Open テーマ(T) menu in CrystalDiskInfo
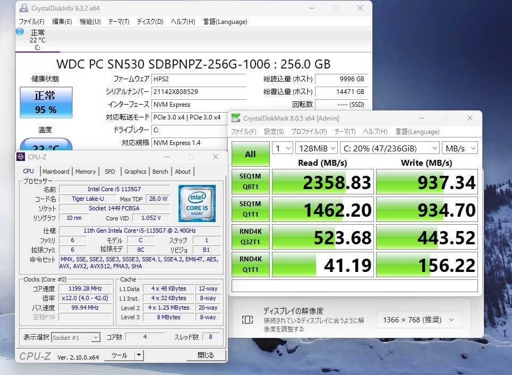 click(119, 22)
